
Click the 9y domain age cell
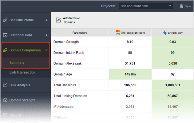coord(173,74)
